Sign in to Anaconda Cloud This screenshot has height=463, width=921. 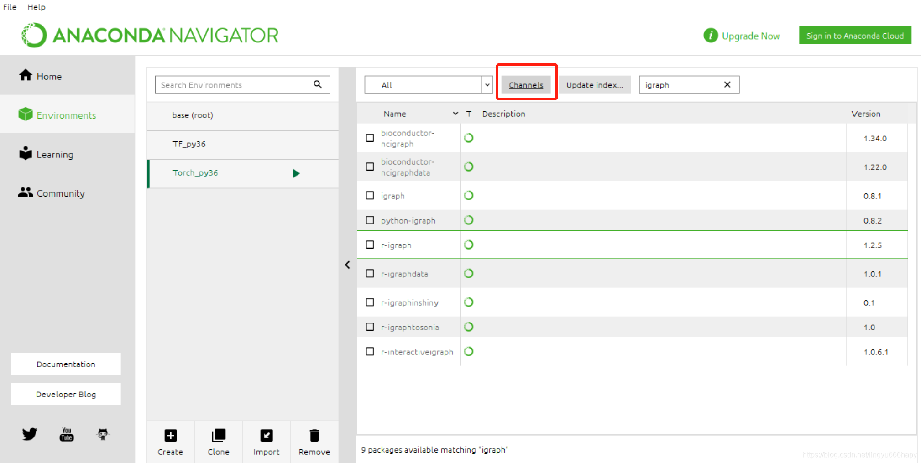(x=855, y=36)
